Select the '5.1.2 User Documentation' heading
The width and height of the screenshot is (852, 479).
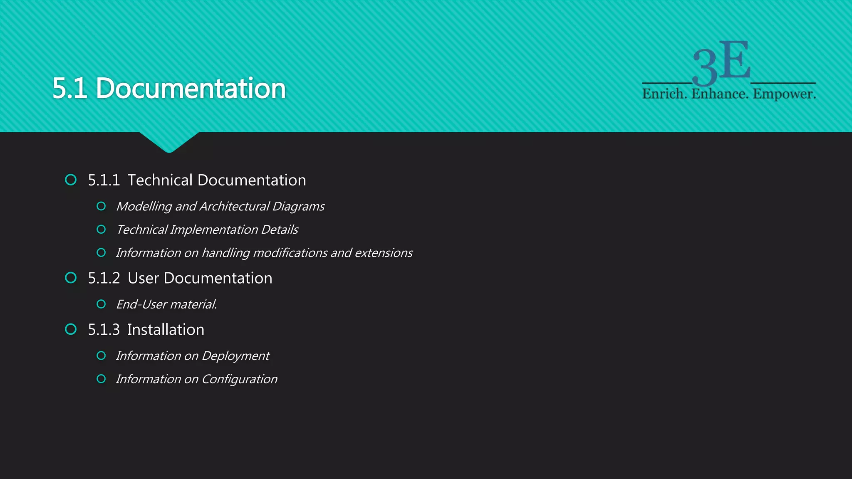[180, 278]
